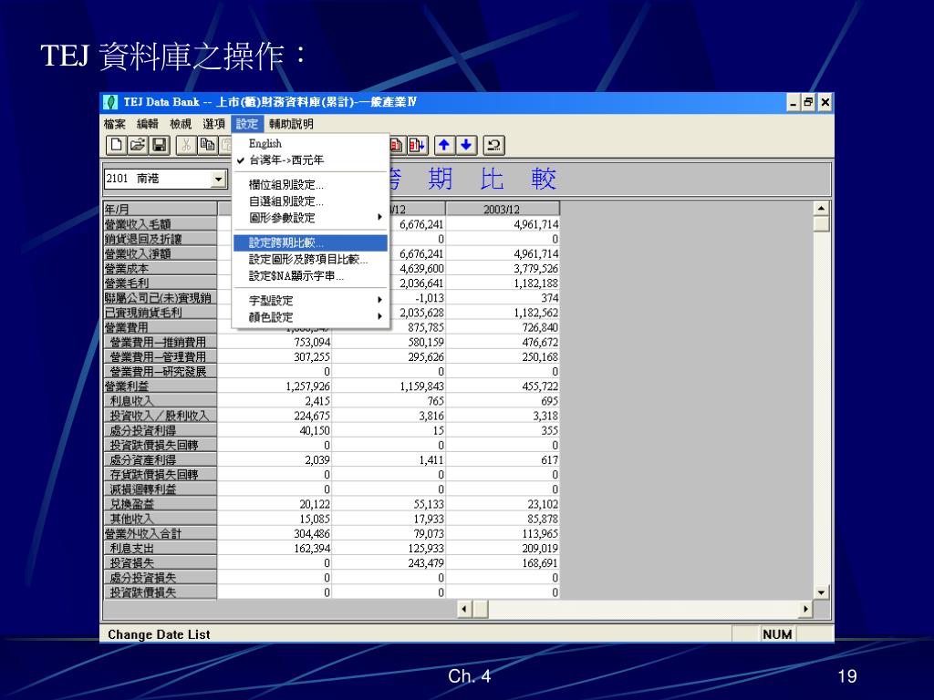Open the 檢視 menu
934x700 pixels.
tap(181, 124)
